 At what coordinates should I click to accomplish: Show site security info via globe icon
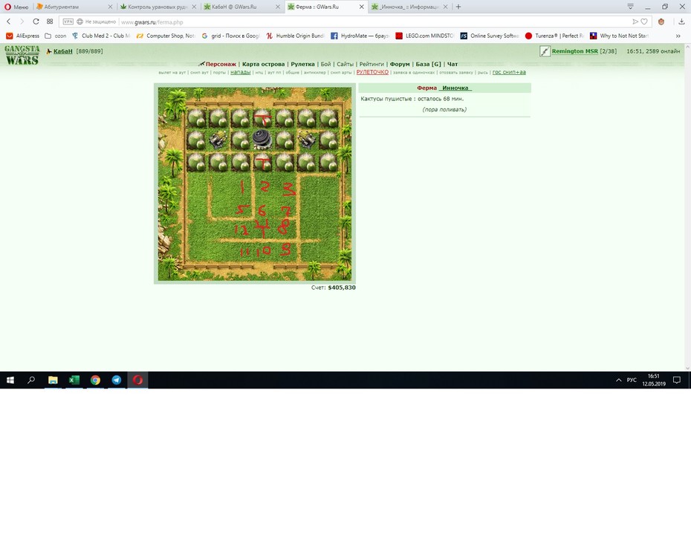(80, 22)
